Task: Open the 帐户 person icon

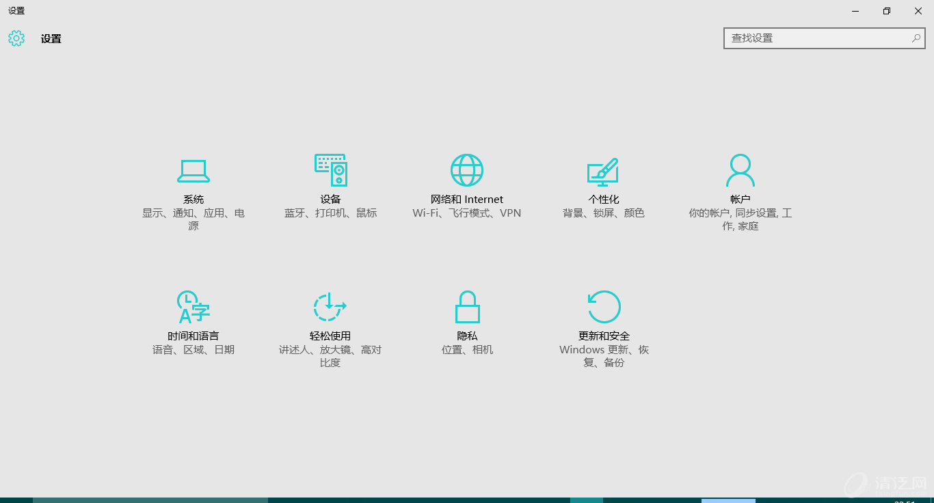Action: pyautogui.click(x=740, y=170)
